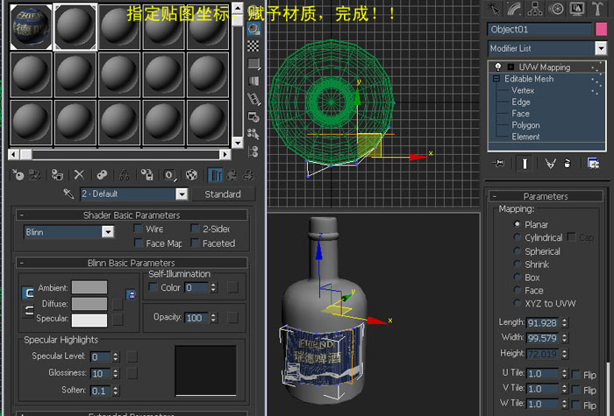This screenshot has width=614, height=416.
Task: Open the Configure Modifier Sets icon
Action: pyautogui.click(x=593, y=163)
